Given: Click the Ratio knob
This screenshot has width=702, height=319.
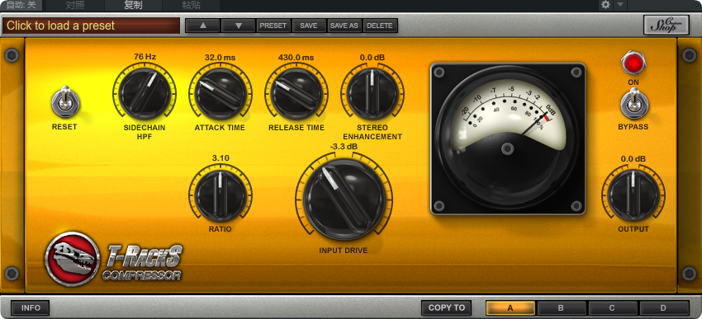Looking at the screenshot, I should tap(221, 195).
